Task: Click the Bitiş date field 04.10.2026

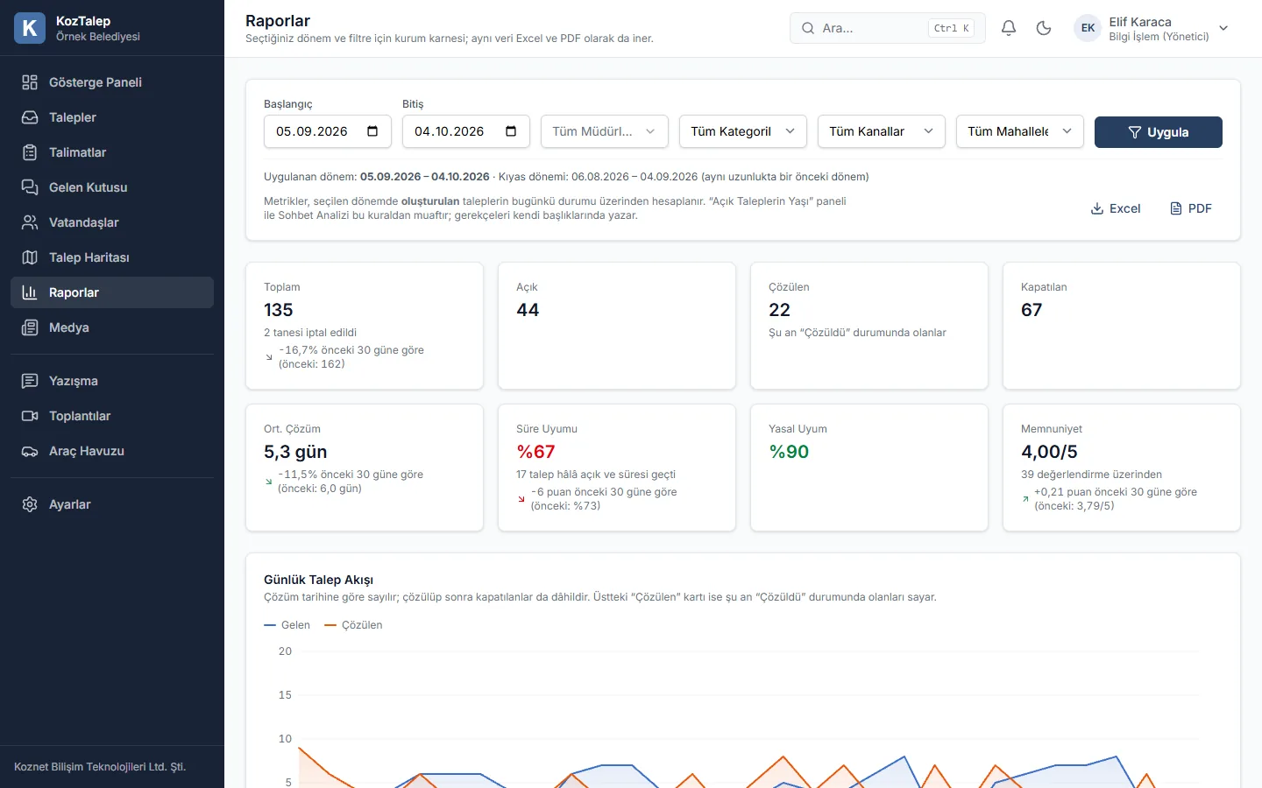Action: point(466,131)
